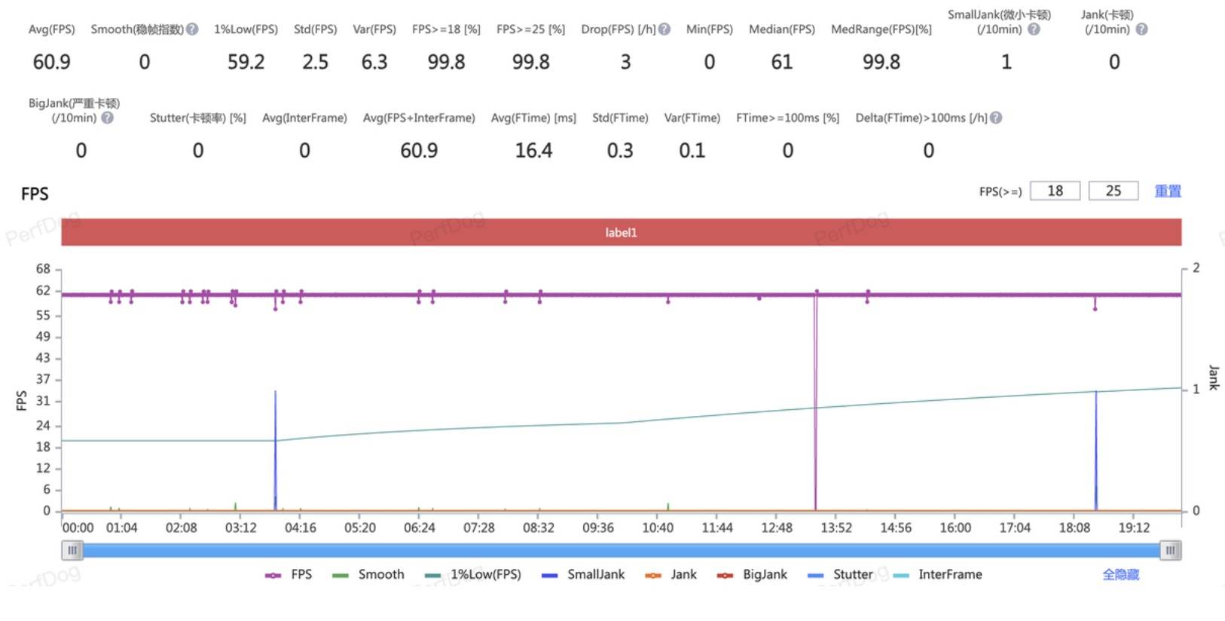Toggle Smooth series in chart legend

coord(368,574)
